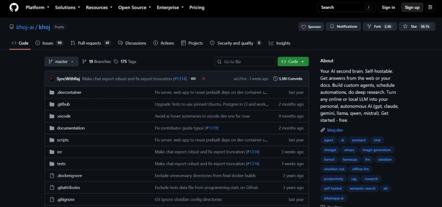Open the Projects tab
Screen dimensions: 442x207
pyautogui.click(x=192, y=43)
